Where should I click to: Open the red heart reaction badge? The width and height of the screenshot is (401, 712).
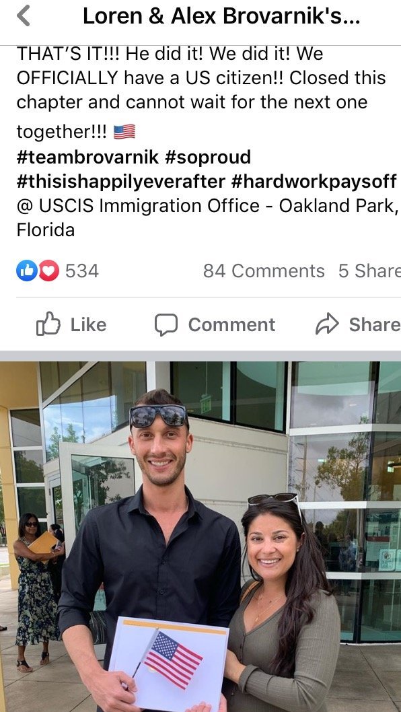pyautogui.click(x=48, y=271)
